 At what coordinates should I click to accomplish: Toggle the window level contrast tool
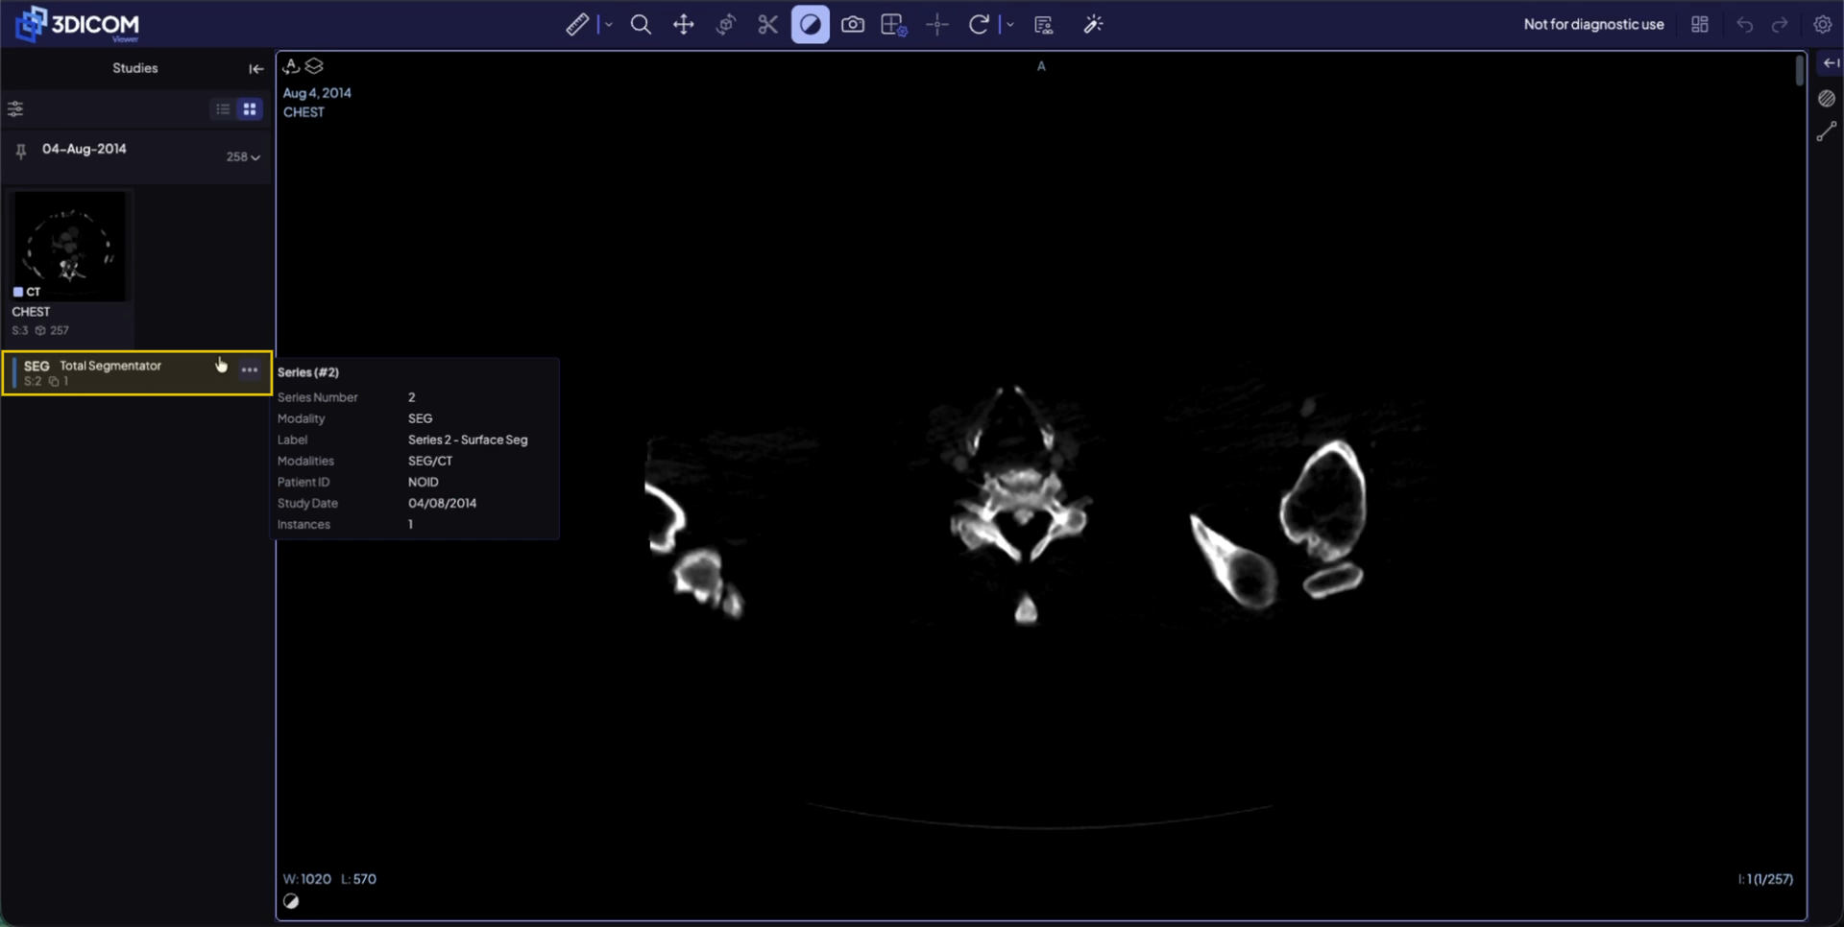coord(811,25)
